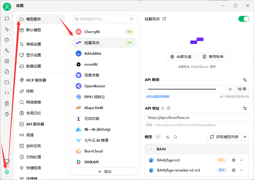The height and width of the screenshot is (180, 254).
Task: Select CherryIN provider
Action: [x=104, y=32]
